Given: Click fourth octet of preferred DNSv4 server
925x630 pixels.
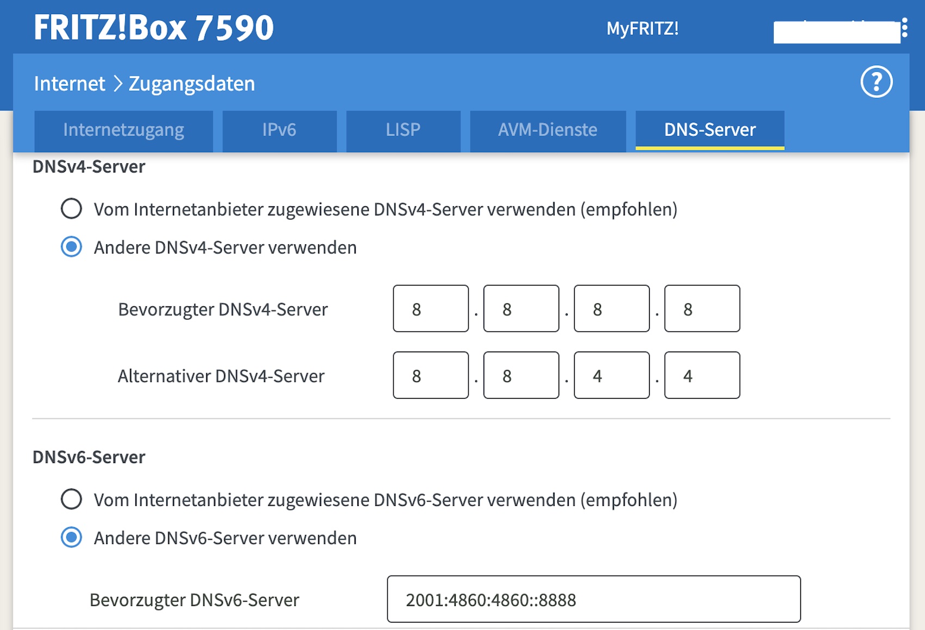Looking at the screenshot, I should [x=702, y=308].
